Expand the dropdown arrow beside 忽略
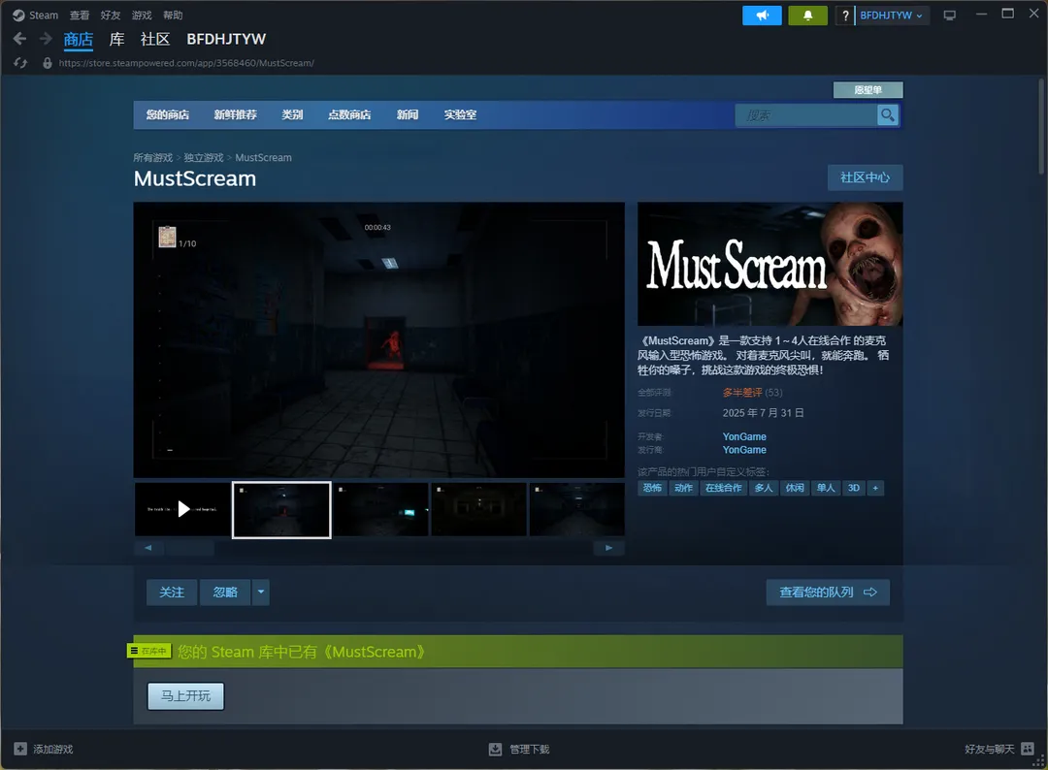 (x=261, y=593)
